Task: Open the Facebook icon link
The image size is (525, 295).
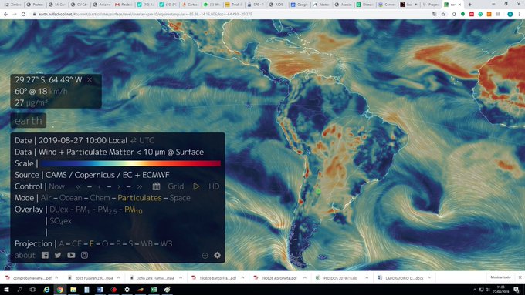Action: coord(45,255)
